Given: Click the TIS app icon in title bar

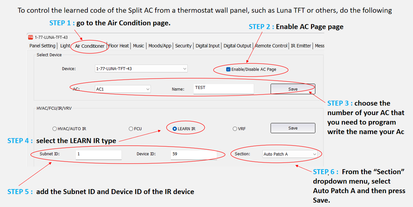Looking at the screenshot, I should click(x=30, y=37).
